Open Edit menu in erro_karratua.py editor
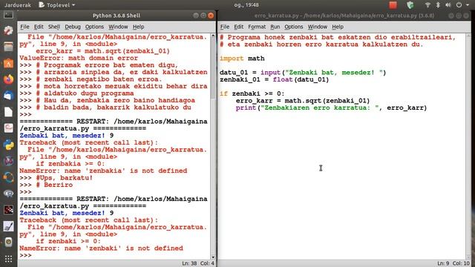 [238, 27]
